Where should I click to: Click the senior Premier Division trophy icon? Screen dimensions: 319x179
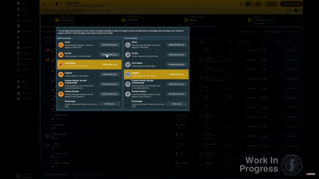61,94
